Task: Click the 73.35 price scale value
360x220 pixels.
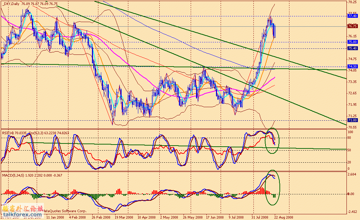Action: 352,82
